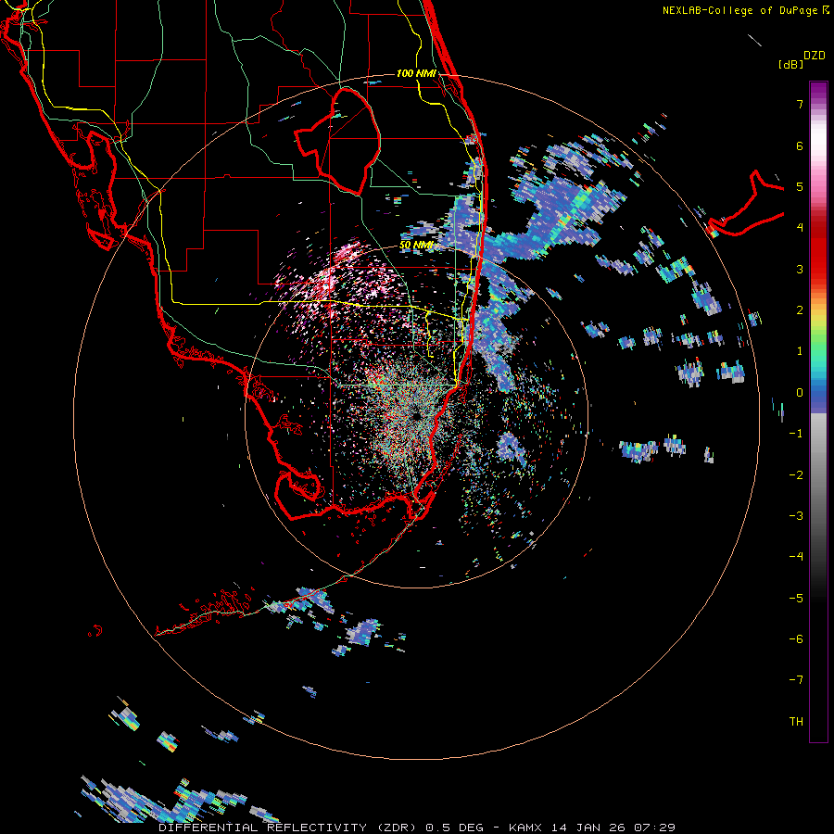Image resolution: width=834 pixels, height=834 pixels.
Task: Click the [dB] unit label
Action: 790,65
